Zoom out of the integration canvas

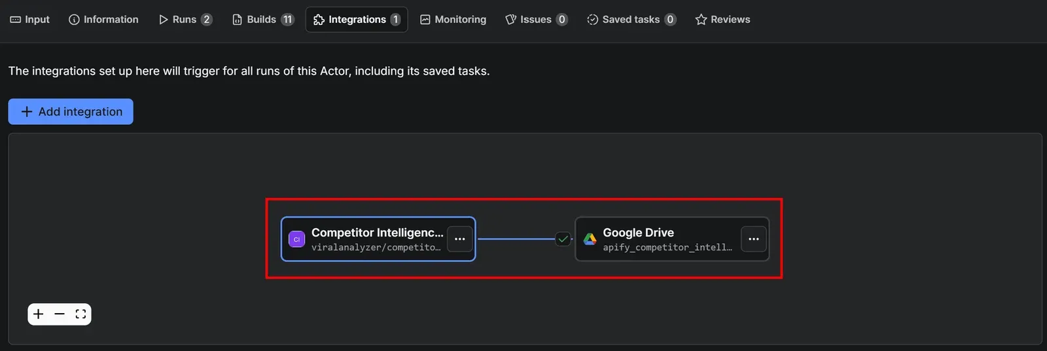[x=60, y=314]
